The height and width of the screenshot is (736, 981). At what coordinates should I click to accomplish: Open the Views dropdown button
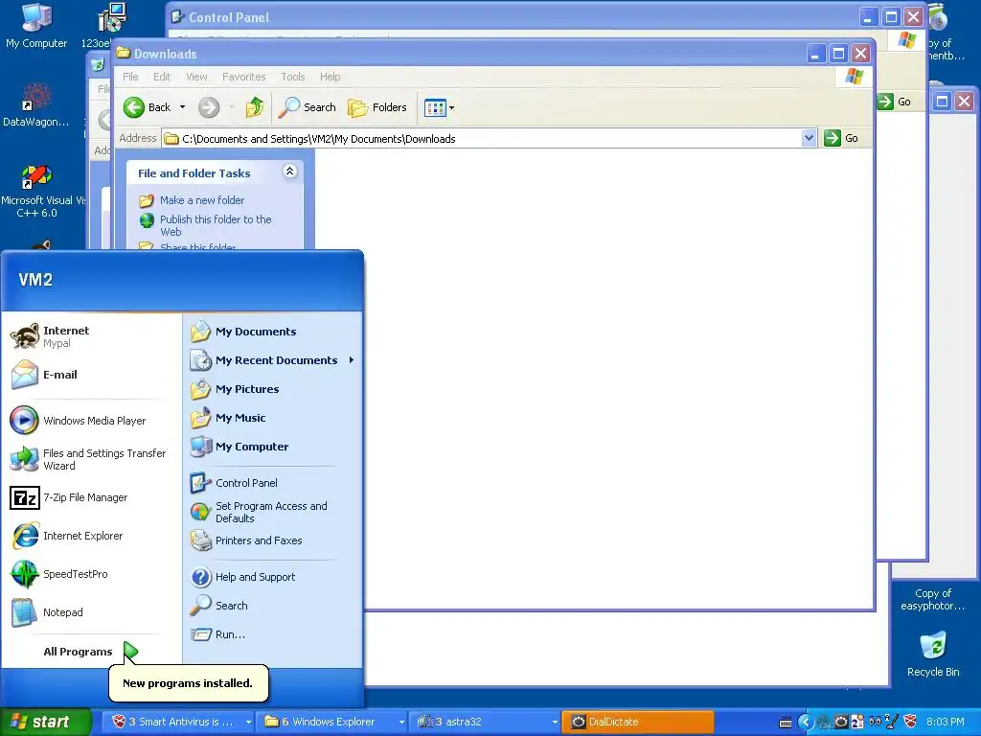439,107
